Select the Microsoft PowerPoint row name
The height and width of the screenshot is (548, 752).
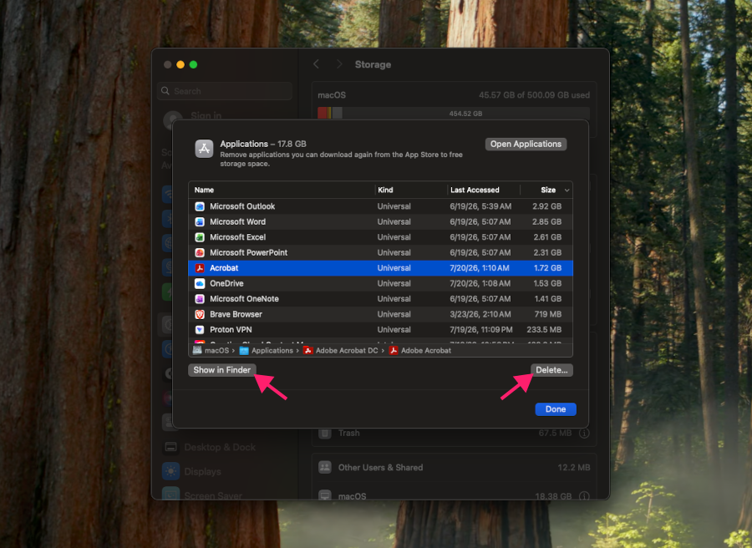pos(248,252)
